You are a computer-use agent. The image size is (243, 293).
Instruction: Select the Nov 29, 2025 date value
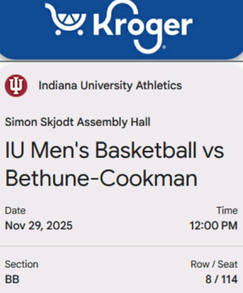(39, 226)
